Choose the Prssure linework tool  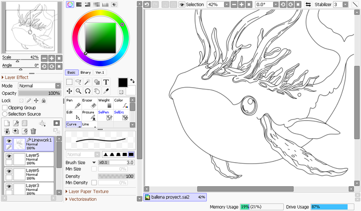(89, 115)
